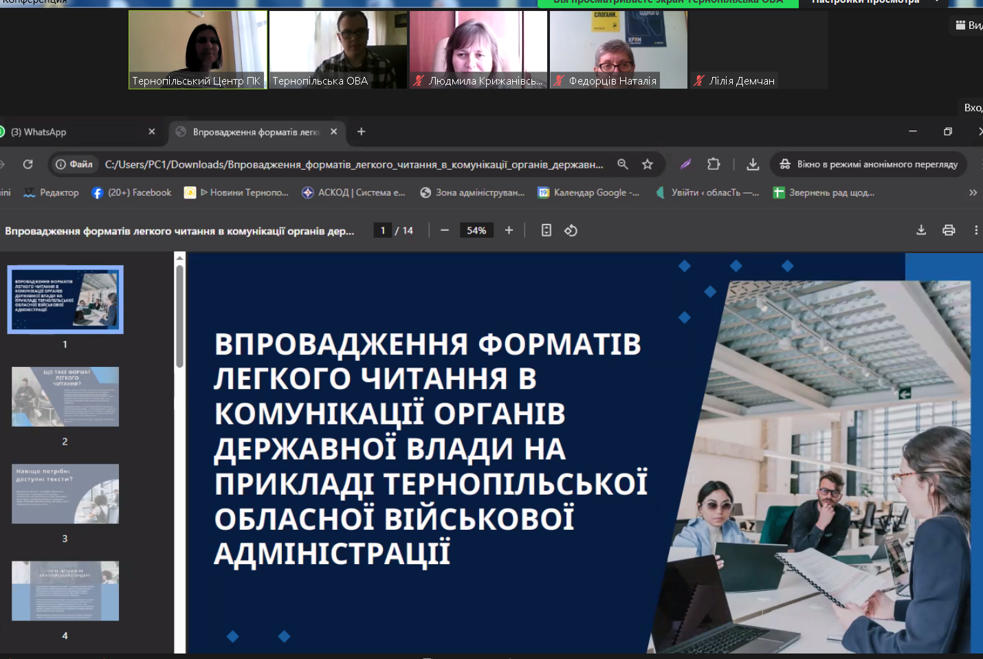Viewport: 983px width, 659px height.
Task: Close the WhatsApp tab
Action: point(152,132)
